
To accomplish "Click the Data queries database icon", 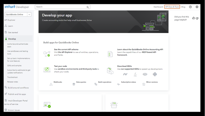I will [74, 84].
